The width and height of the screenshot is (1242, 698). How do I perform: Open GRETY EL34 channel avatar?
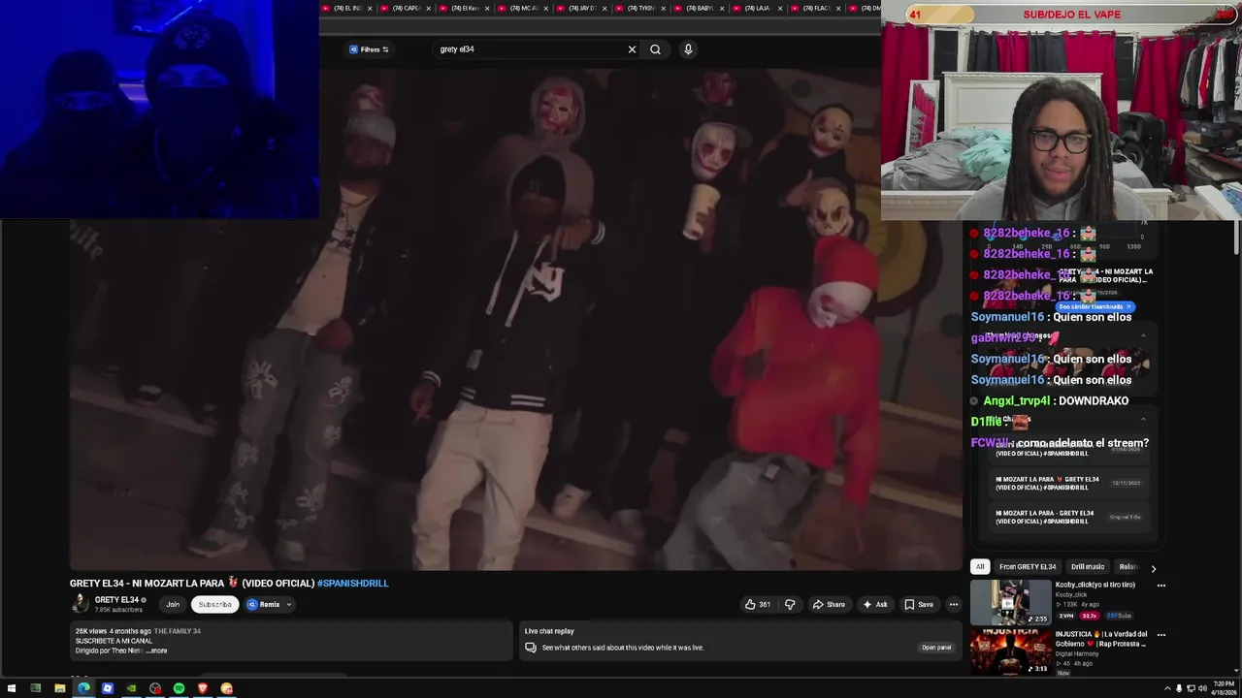pyautogui.click(x=80, y=604)
